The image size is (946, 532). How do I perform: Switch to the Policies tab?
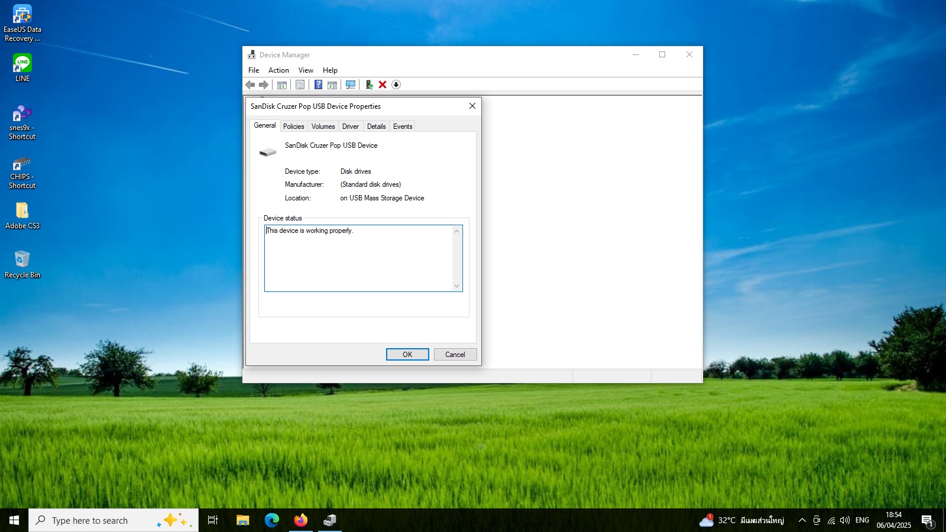click(x=293, y=126)
